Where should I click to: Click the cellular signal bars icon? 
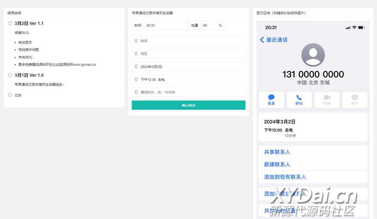coord(348,28)
